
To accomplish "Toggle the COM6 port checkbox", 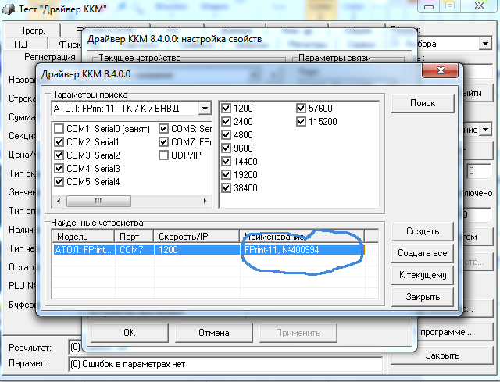I will click(163, 128).
